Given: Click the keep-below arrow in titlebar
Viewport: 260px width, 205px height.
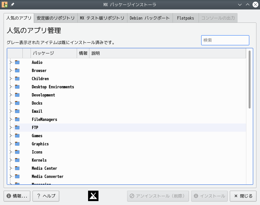Looking at the screenshot, I should 240,5.
